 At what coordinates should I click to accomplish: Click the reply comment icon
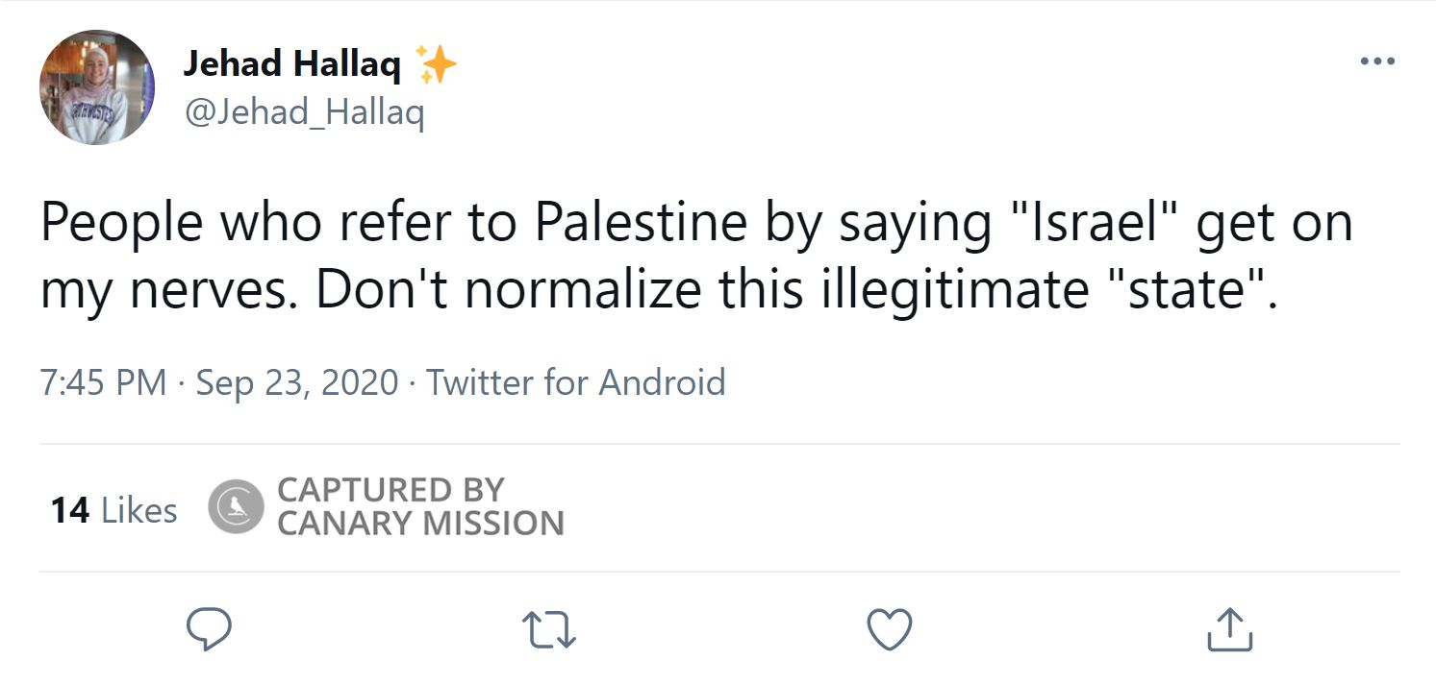point(211,628)
